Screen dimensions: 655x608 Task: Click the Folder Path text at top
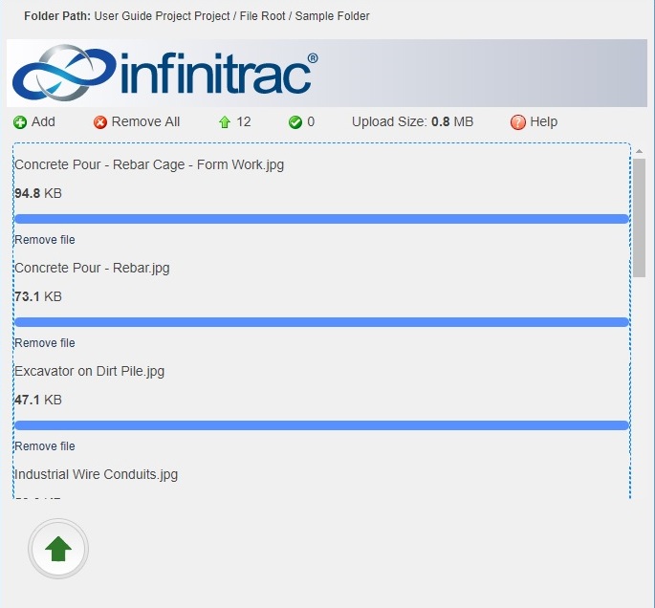[197, 16]
